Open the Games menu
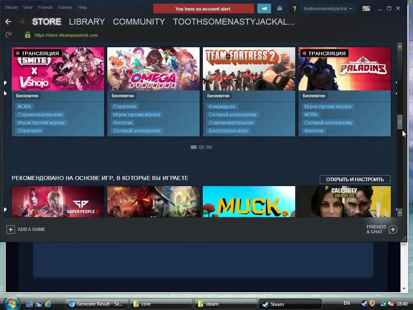The height and width of the screenshot is (310, 413). (x=65, y=7)
